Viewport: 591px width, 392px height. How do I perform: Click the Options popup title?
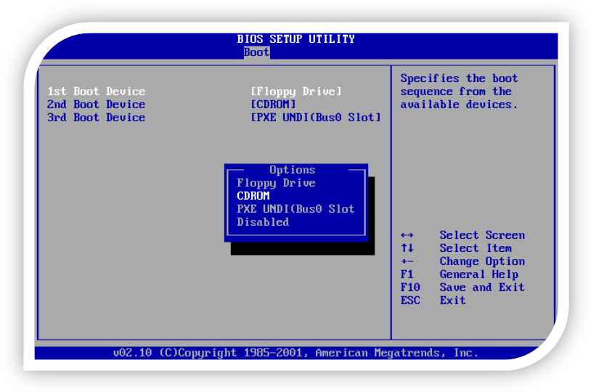point(293,170)
